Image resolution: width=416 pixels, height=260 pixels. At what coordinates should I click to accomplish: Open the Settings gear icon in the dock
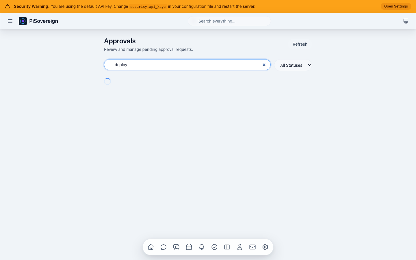(x=265, y=247)
